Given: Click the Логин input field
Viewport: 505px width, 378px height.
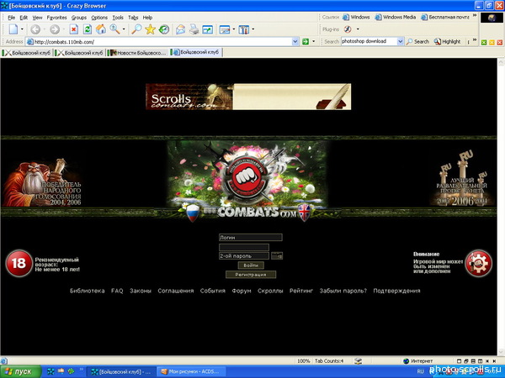Looking at the screenshot, I should coord(251,238).
